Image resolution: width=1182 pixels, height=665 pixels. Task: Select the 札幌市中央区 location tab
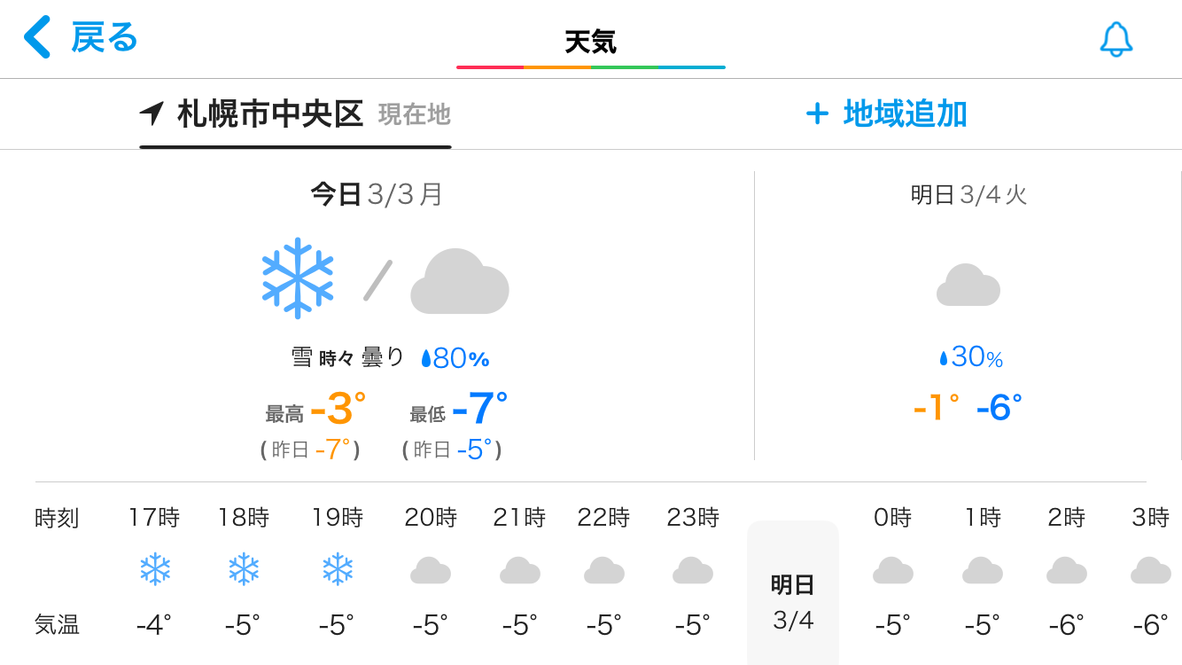295,115
